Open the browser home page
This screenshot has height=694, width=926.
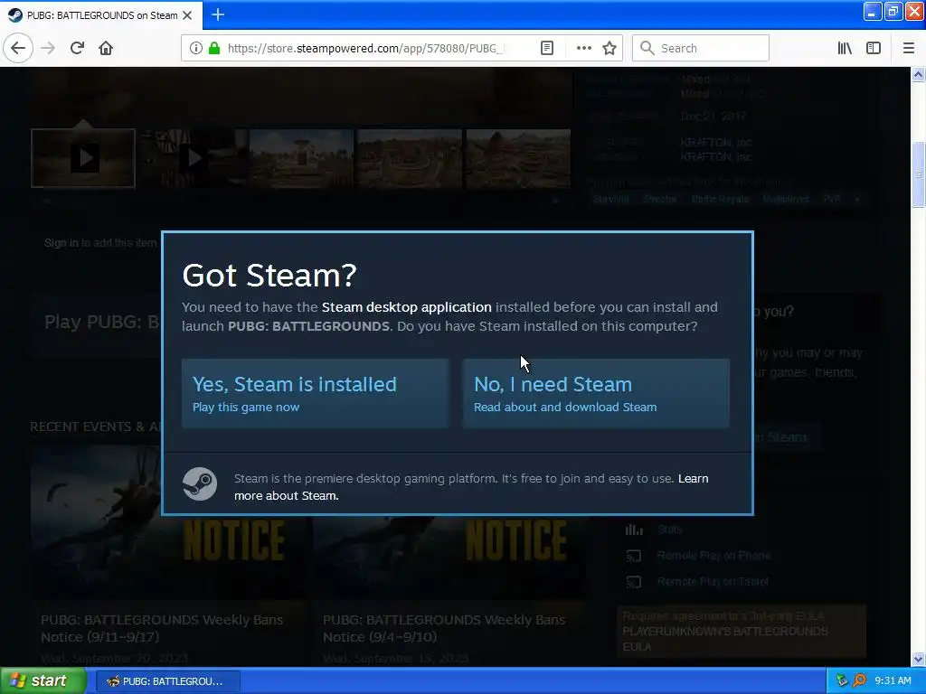pyautogui.click(x=106, y=48)
